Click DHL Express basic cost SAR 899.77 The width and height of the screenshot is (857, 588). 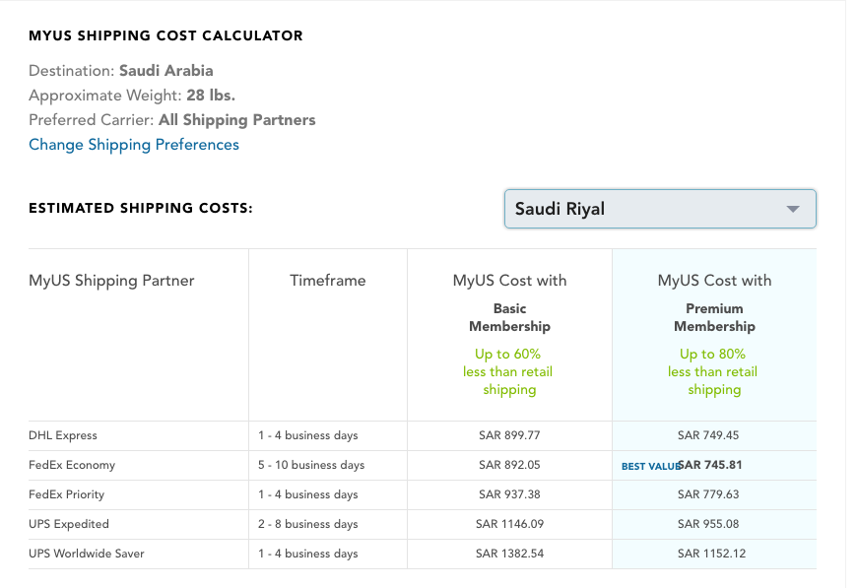pos(509,435)
